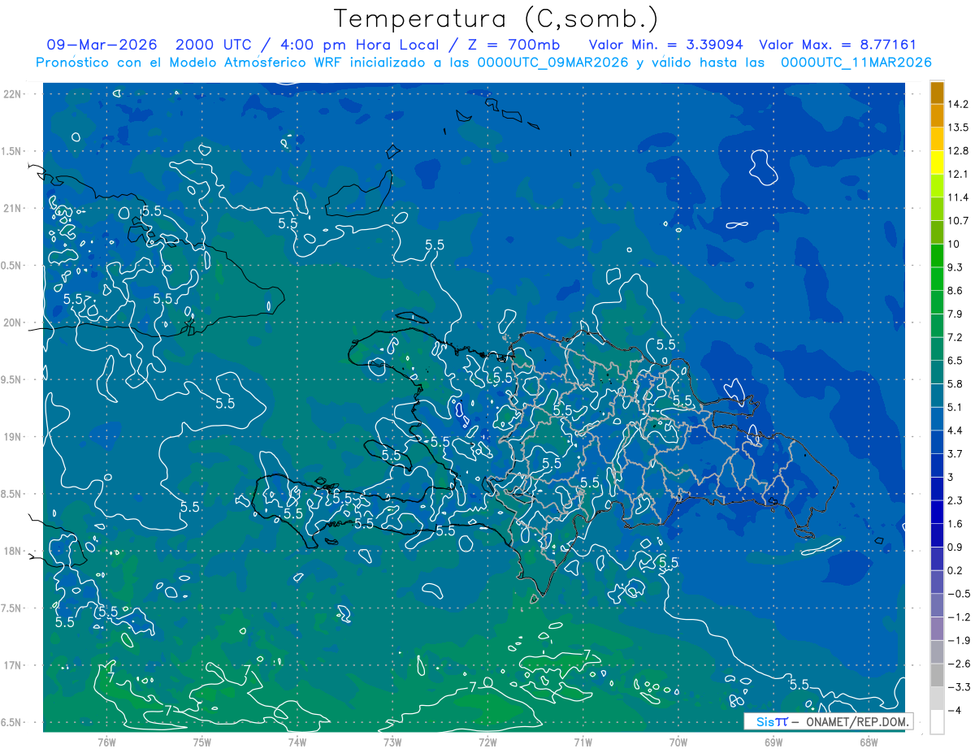Click latitude axis label "7.5N"
This screenshot has width=975, height=753.
point(12,608)
